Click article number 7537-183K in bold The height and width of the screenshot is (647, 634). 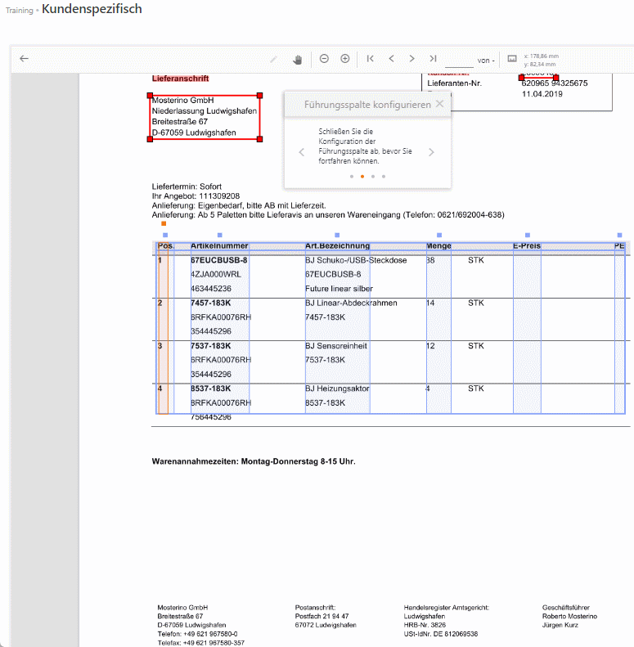point(211,346)
